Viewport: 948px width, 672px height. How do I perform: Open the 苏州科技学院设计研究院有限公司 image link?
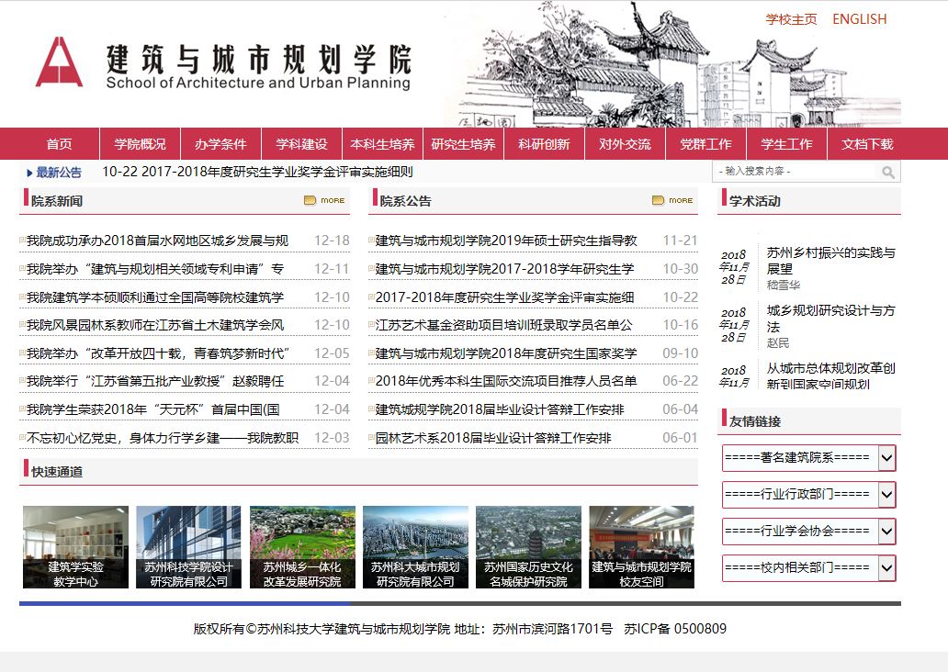pos(188,547)
